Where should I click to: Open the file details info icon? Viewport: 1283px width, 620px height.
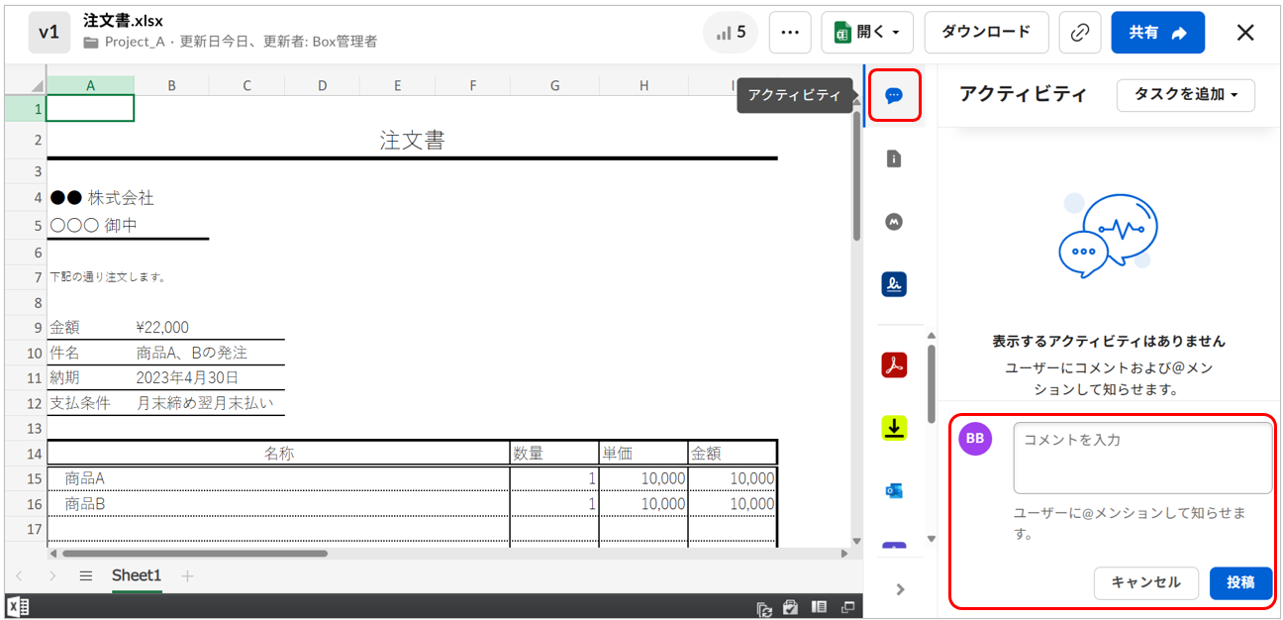coord(894,158)
